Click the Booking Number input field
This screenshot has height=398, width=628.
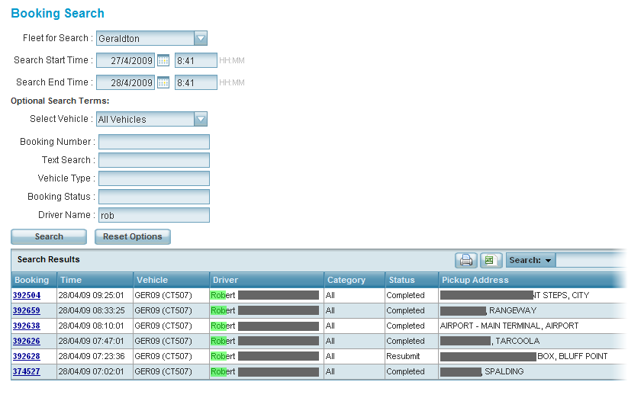click(x=154, y=142)
